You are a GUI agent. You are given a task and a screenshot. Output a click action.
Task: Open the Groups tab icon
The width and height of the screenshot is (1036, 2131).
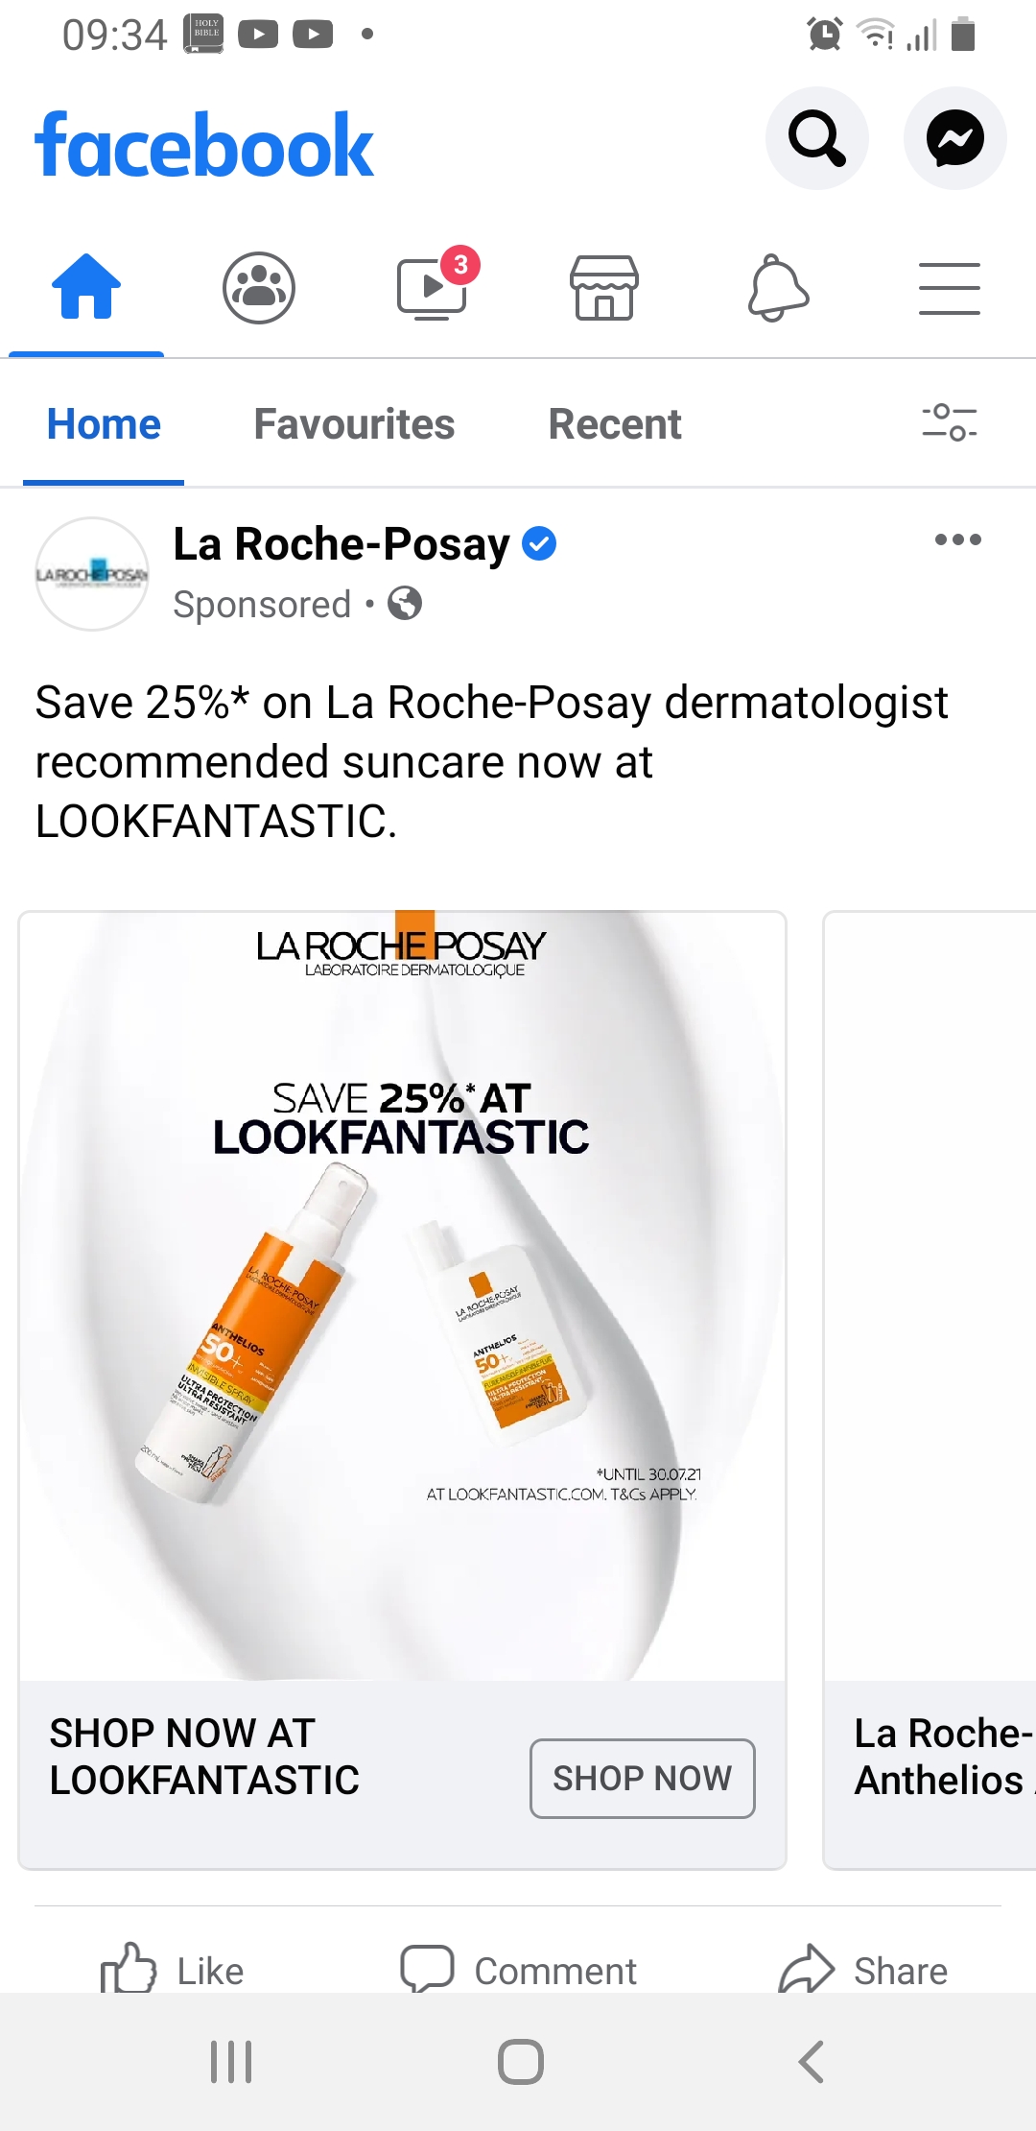point(259,287)
